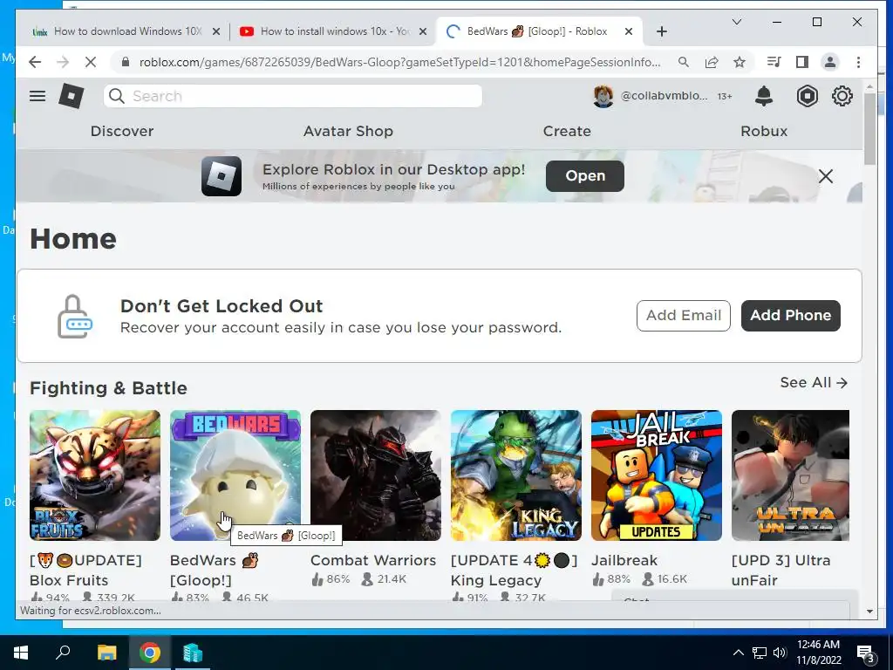This screenshot has height=670, width=893.
Task: Open the volume tray icon
Action: 780,653
